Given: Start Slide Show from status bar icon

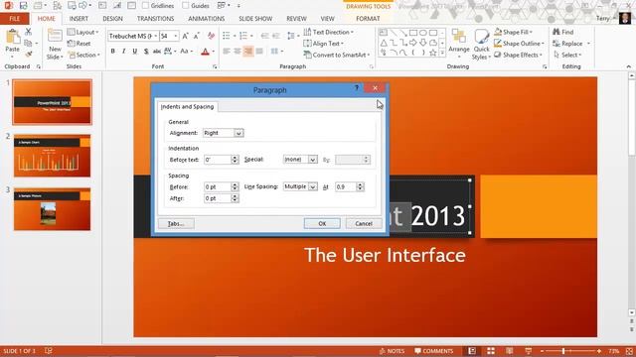Looking at the screenshot, I should click(528, 351).
